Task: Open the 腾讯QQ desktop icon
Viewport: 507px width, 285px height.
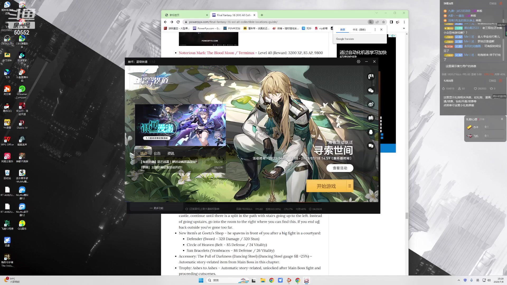Action: (7, 108)
